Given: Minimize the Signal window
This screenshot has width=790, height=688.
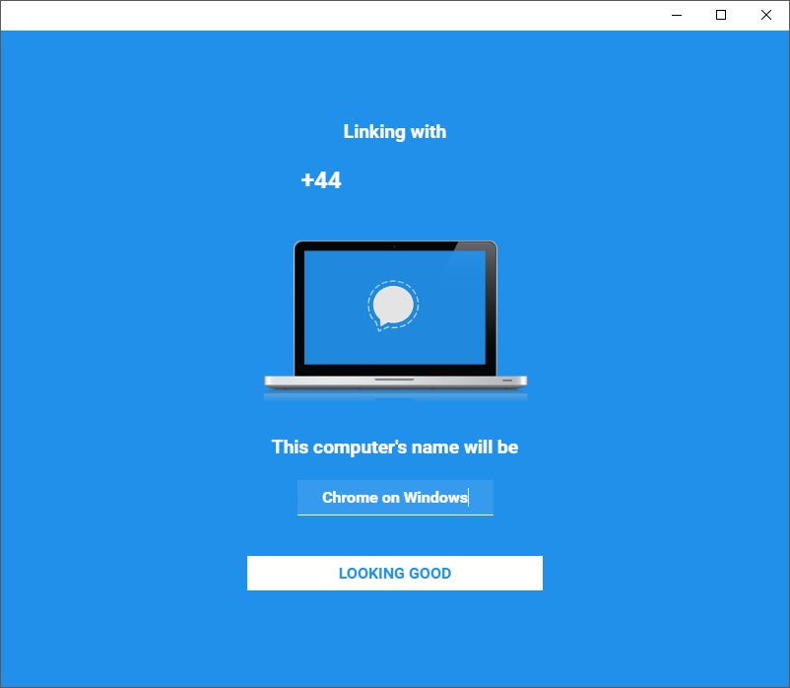Looking at the screenshot, I should (x=677, y=15).
